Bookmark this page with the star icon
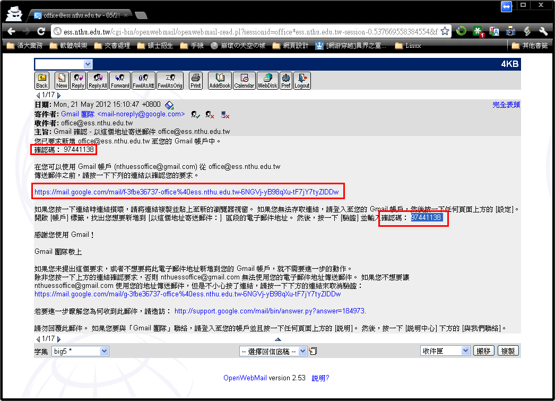This screenshot has height=401, width=555. pyautogui.click(x=445, y=31)
